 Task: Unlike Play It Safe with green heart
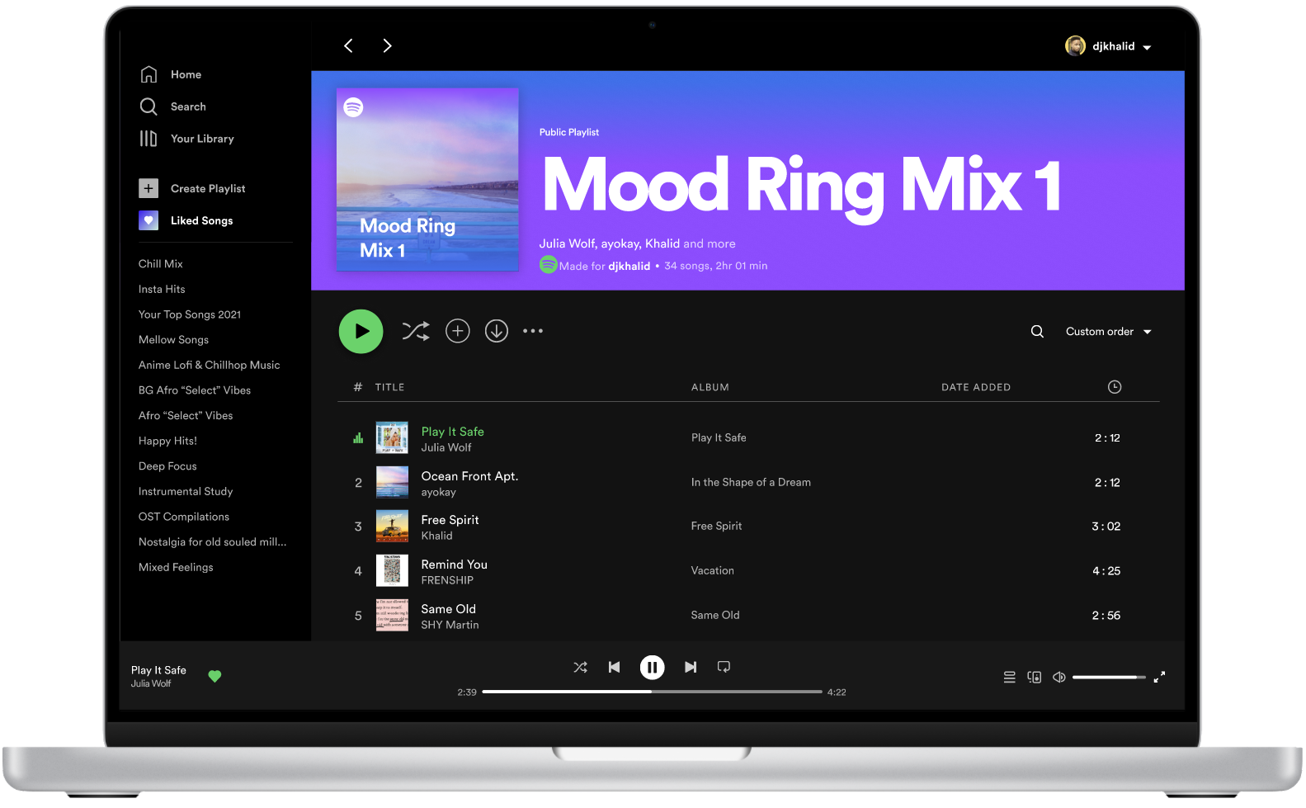click(x=215, y=676)
